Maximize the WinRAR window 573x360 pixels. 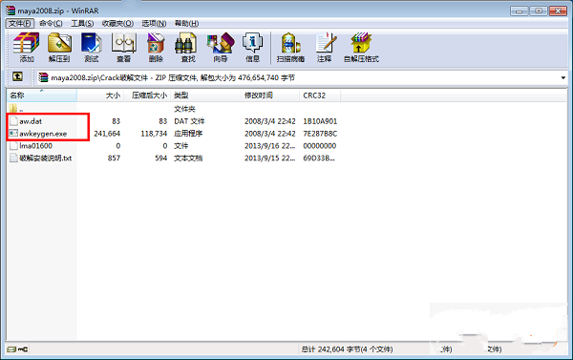539,11
